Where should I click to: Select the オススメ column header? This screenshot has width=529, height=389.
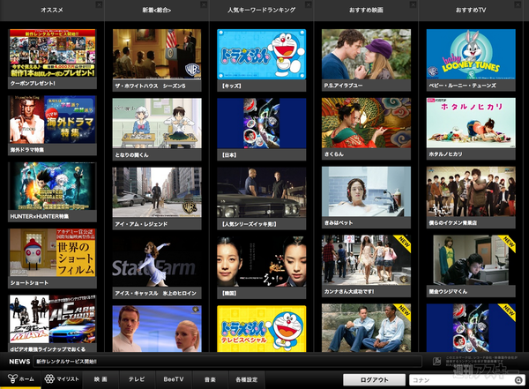pyautogui.click(x=52, y=10)
